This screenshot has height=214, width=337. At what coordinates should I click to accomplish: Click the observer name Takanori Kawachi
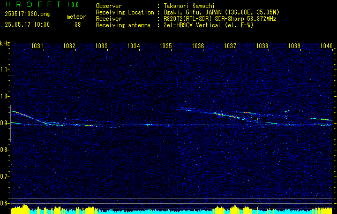[189, 6]
